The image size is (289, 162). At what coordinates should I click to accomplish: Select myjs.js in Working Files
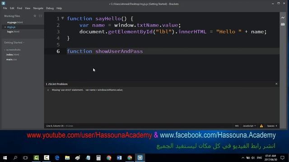point(11,27)
